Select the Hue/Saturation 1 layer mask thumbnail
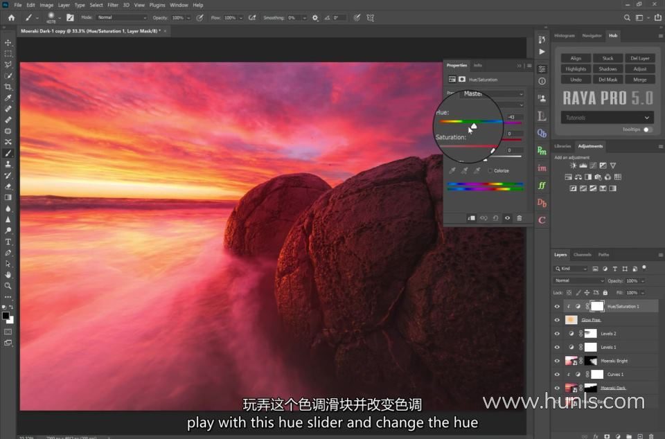The height and width of the screenshot is (439, 665). (x=596, y=306)
